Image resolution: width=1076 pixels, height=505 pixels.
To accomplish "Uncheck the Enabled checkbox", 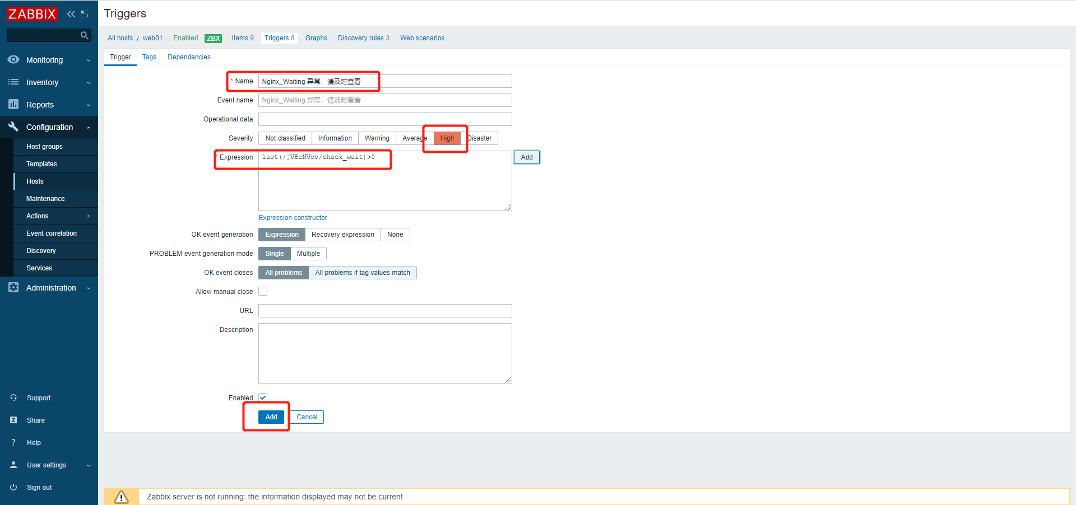I will click(263, 398).
